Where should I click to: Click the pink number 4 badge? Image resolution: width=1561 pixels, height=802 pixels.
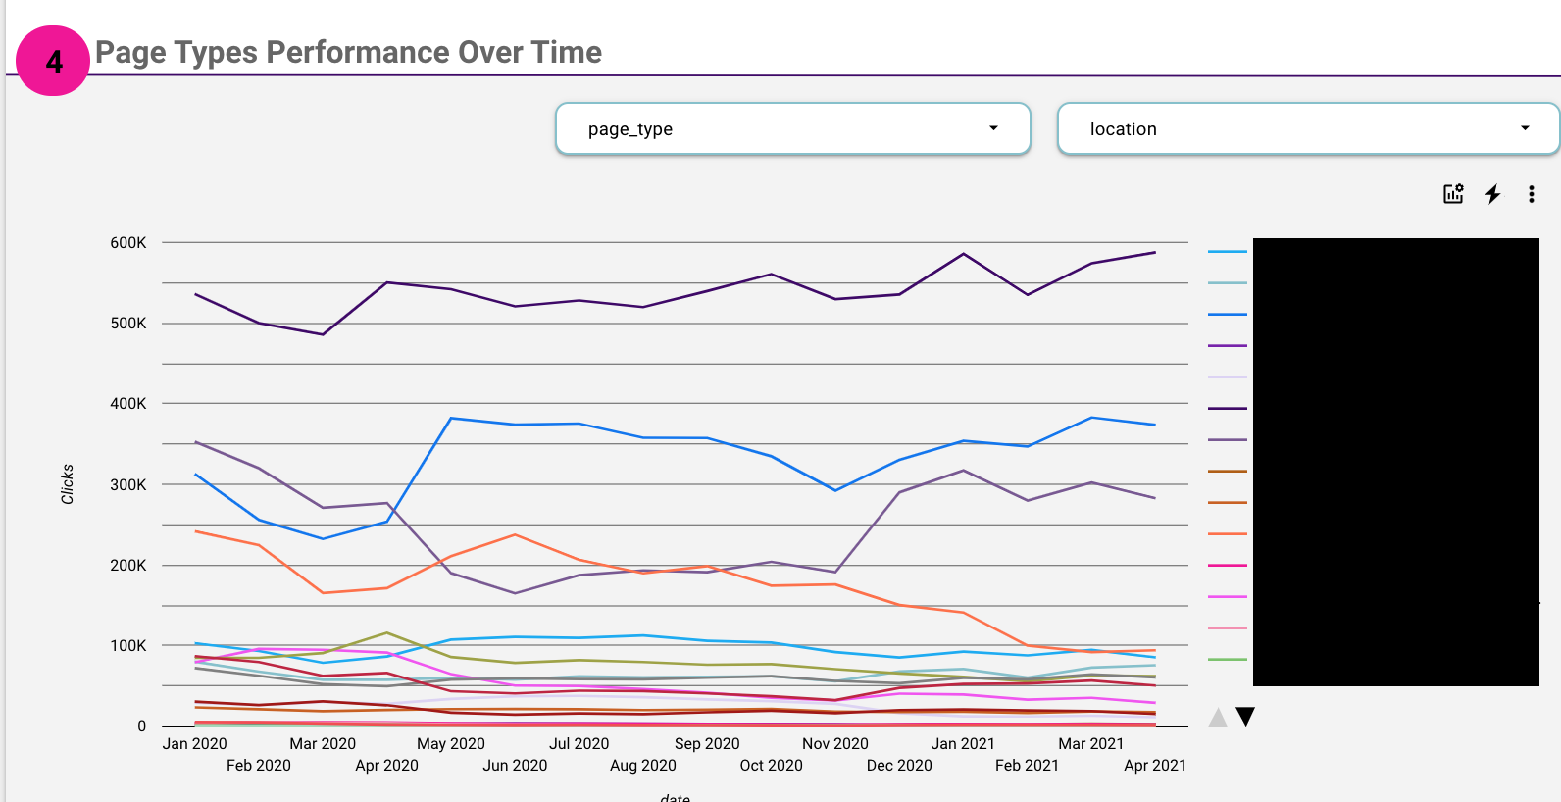click(53, 61)
